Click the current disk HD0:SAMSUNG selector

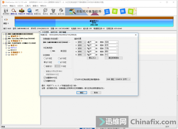(57, 42)
